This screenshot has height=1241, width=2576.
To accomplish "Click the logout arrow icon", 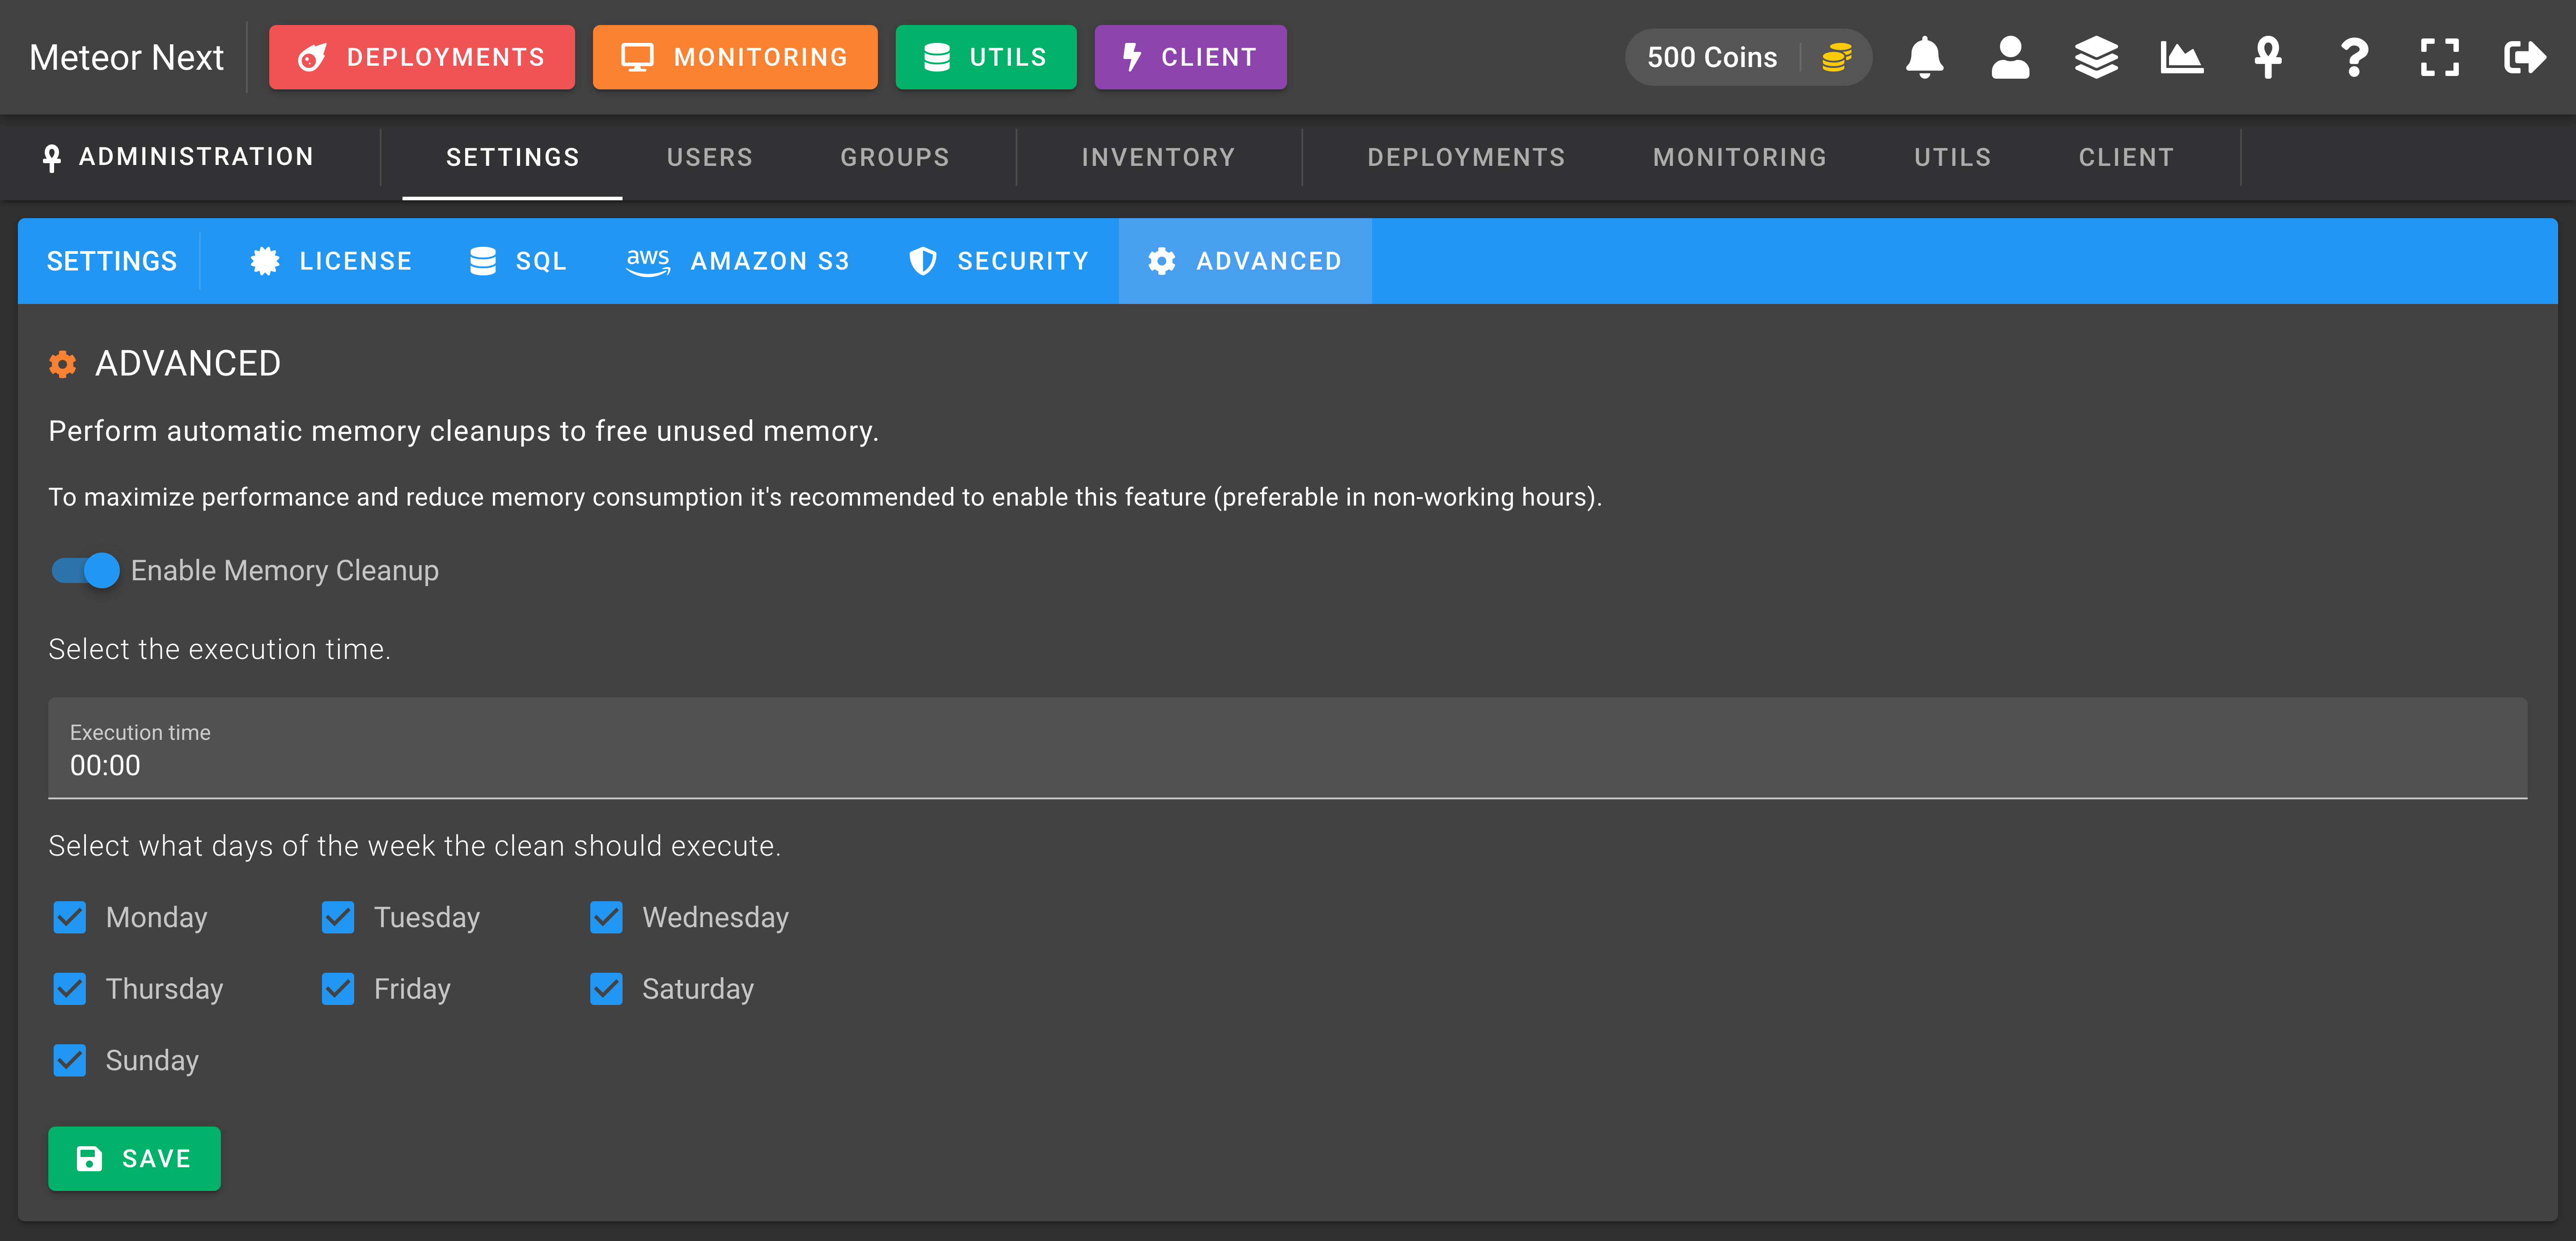I will tap(2525, 57).
